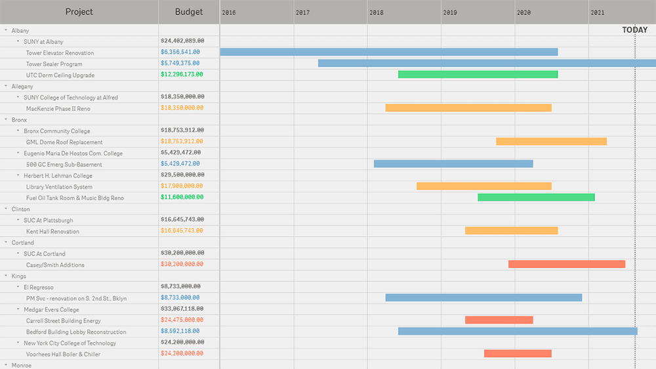Click the $12,296,173.00 budget value
This screenshot has height=369, width=656.
(181, 75)
